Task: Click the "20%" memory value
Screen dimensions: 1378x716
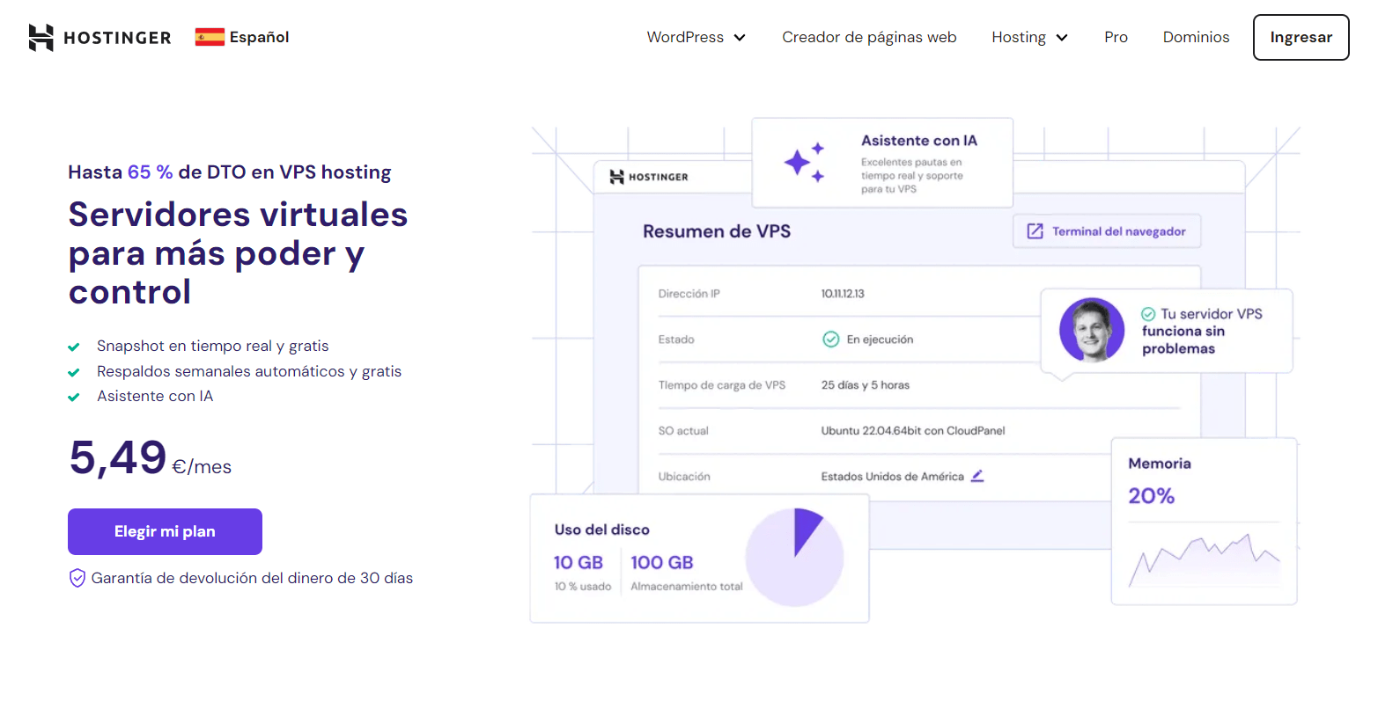Action: coord(1152,496)
